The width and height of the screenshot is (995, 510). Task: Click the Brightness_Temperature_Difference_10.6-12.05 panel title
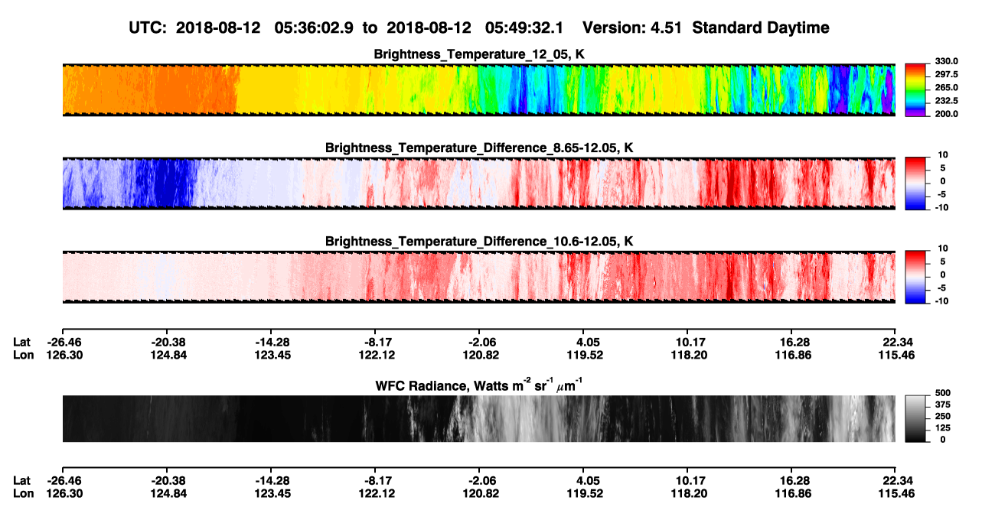click(479, 241)
